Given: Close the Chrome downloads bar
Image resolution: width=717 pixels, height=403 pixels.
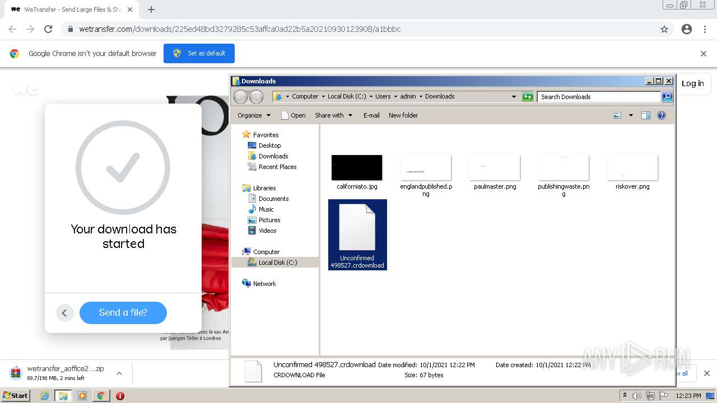Looking at the screenshot, I should tap(706, 373).
